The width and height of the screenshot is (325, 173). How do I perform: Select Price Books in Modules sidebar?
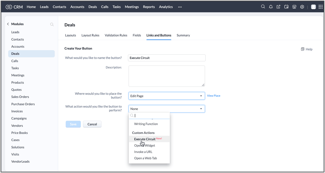point(19,133)
